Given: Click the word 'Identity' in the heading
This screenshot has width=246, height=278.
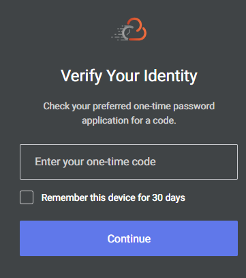Looking at the screenshot, I should point(170,76).
